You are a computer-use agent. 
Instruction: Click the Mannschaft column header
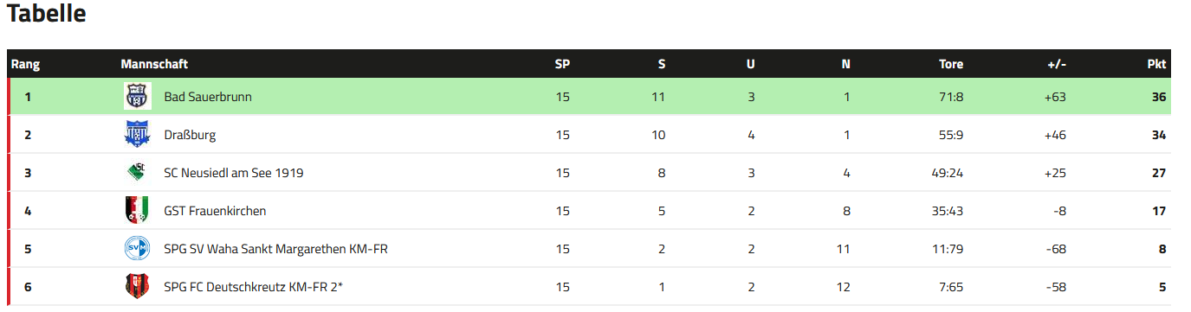coord(154,64)
